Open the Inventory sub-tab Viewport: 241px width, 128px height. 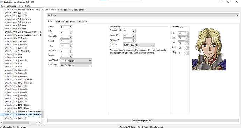(x=83, y=22)
